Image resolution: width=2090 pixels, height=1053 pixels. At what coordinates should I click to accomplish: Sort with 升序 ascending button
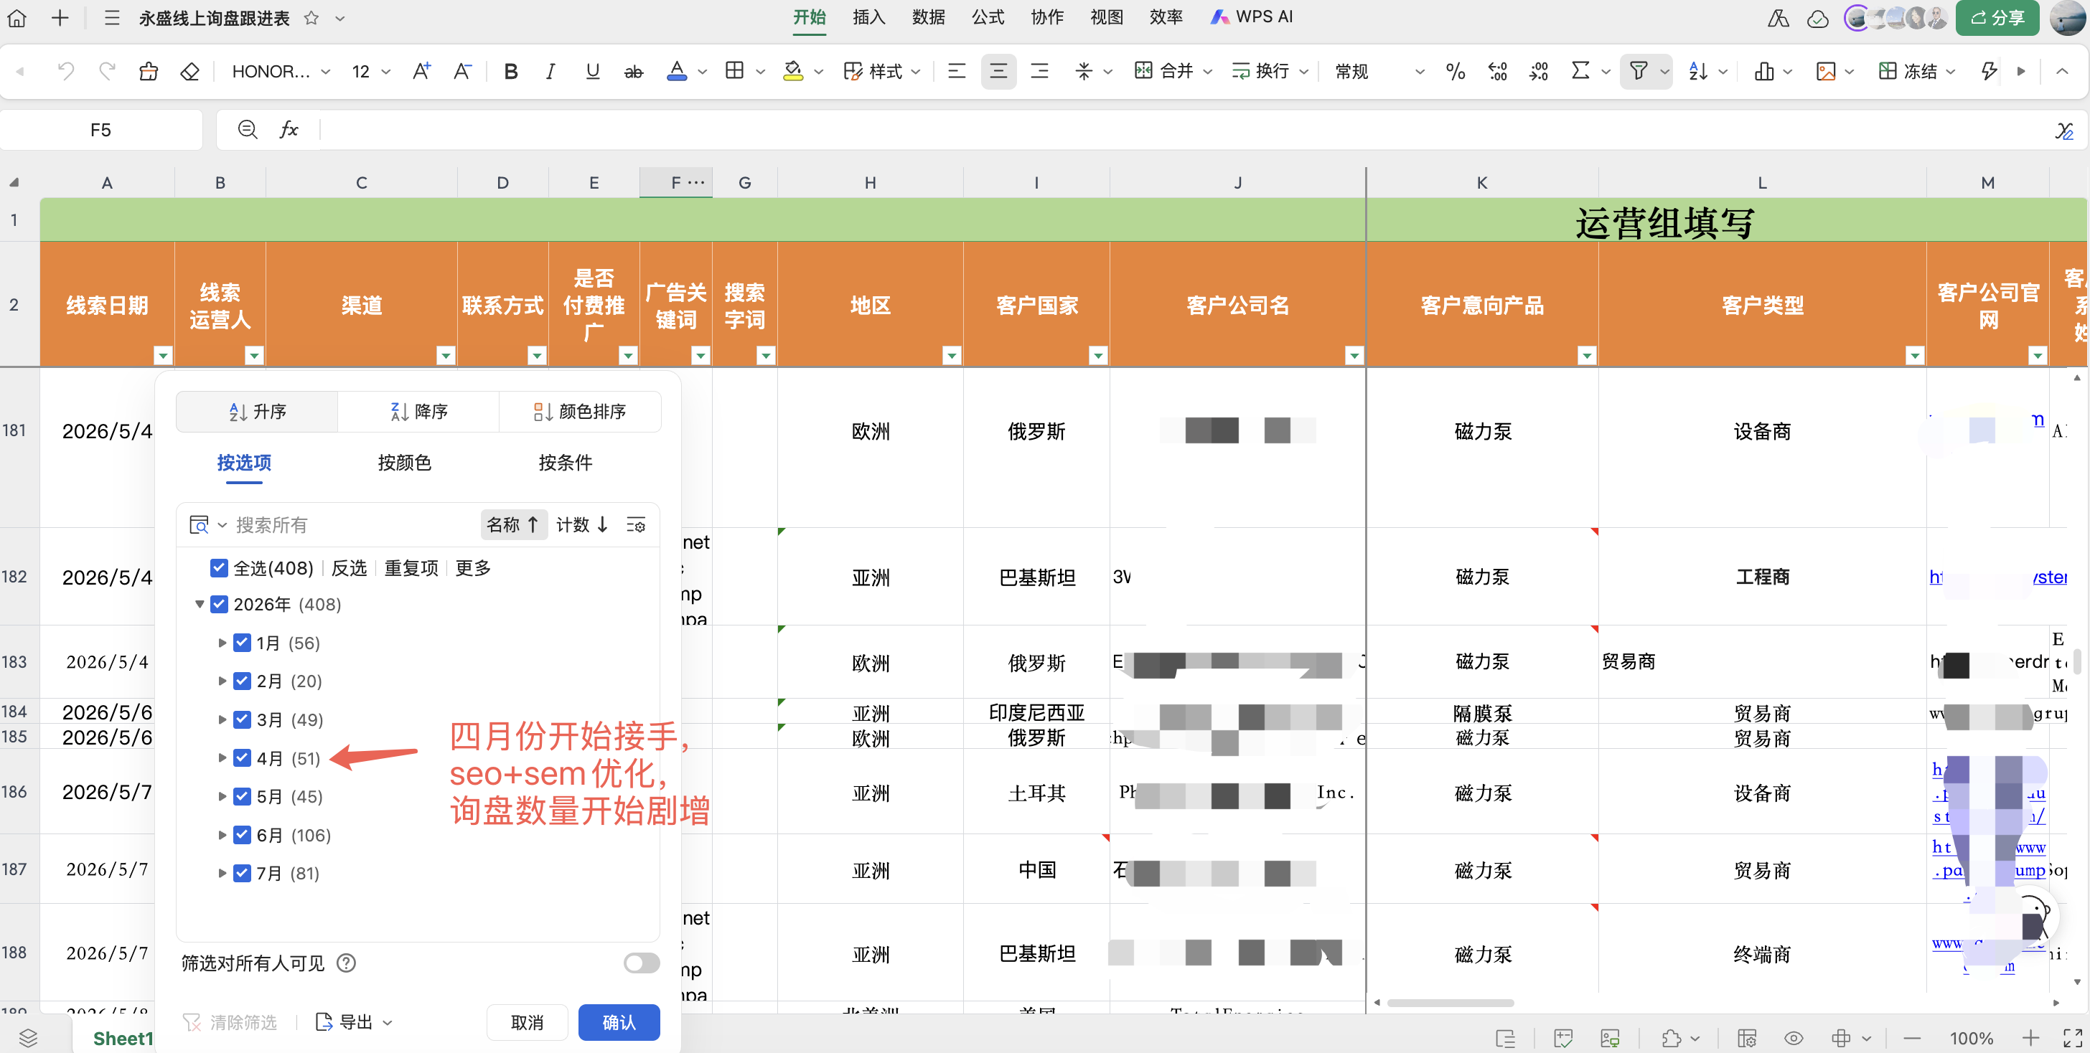(x=257, y=412)
